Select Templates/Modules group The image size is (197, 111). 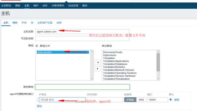(x=114, y=67)
